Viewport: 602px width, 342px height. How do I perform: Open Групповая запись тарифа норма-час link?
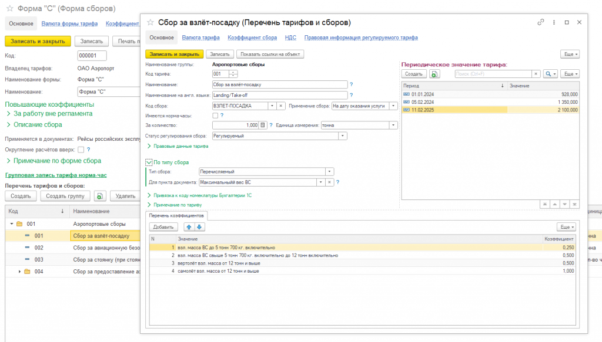coord(56,175)
